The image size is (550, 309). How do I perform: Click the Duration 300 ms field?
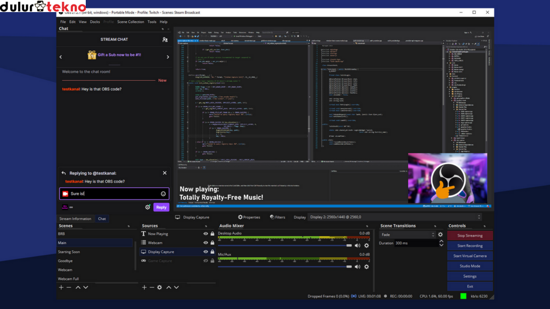point(416,243)
